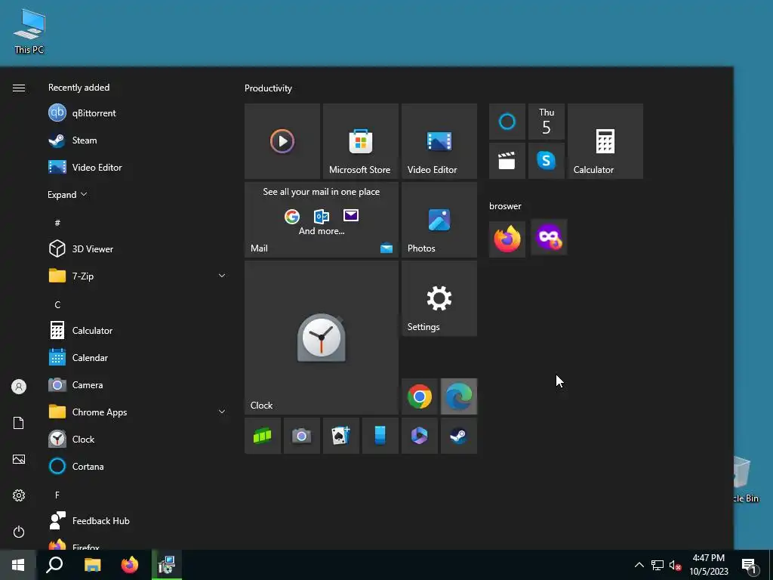Open the large Clock tile
This screenshot has height=580, width=773.
pyautogui.click(x=322, y=338)
